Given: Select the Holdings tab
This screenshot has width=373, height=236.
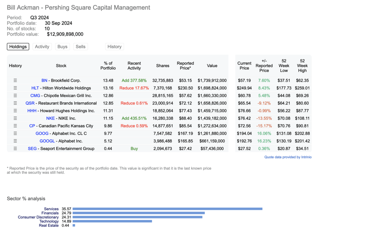Looking at the screenshot, I should click(x=18, y=47).
